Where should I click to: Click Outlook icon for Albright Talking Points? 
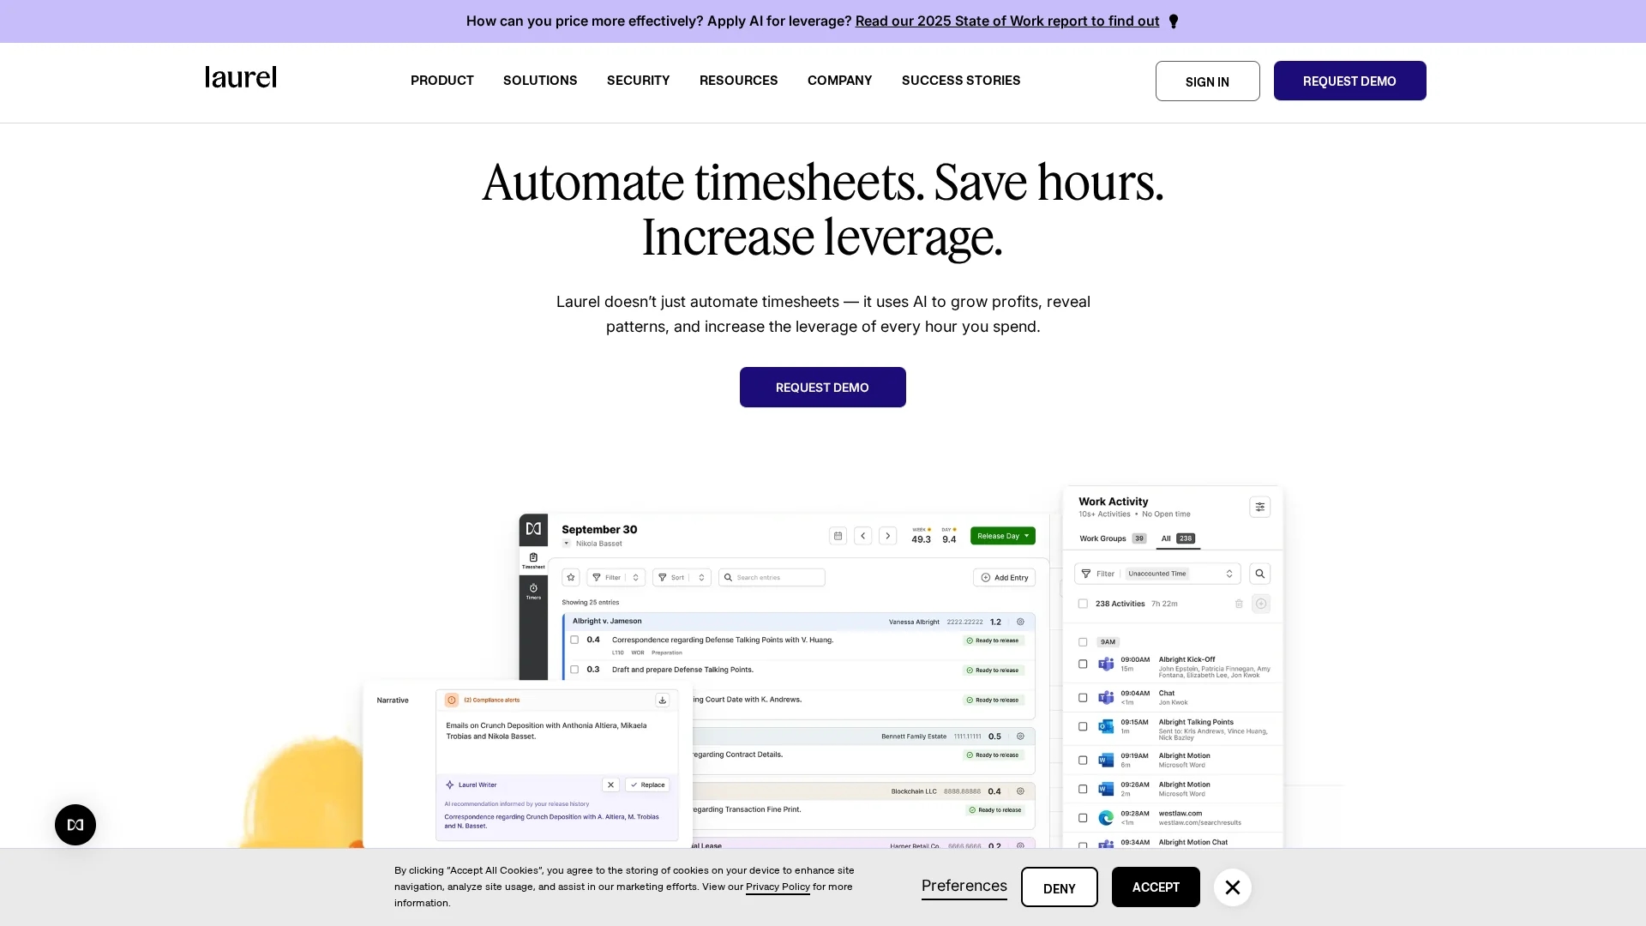pos(1107,727)
